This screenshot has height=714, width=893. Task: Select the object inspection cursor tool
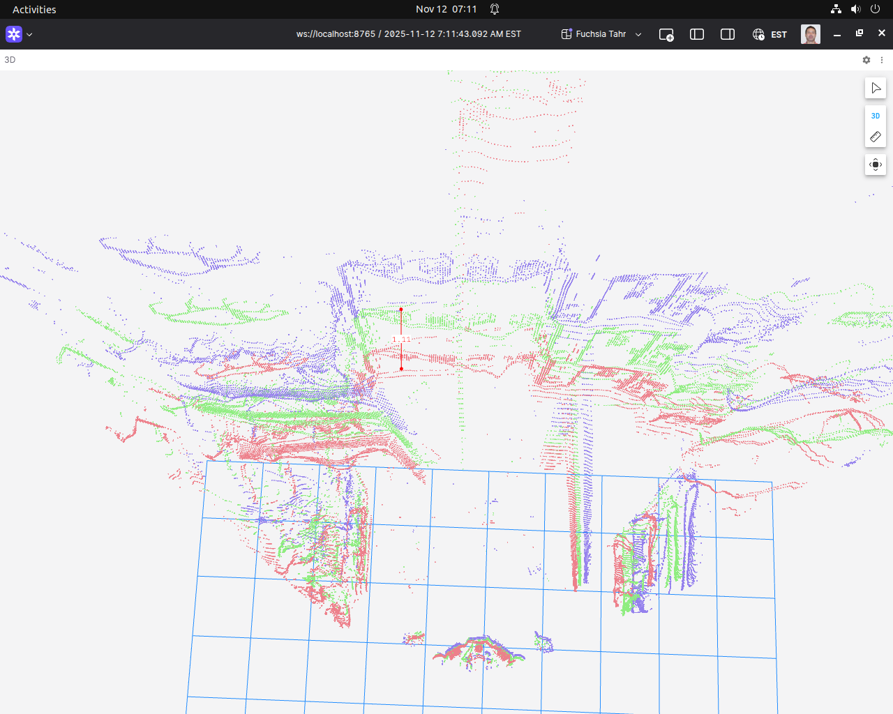coord(876,88)
